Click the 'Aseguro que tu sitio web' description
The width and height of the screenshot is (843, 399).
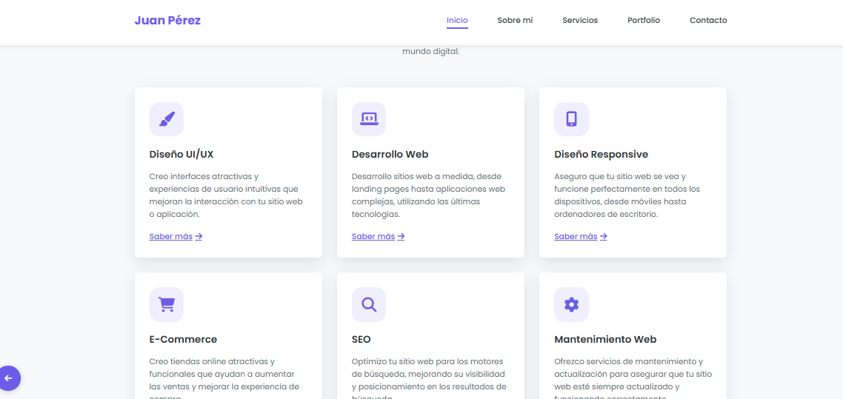[627, 195]
